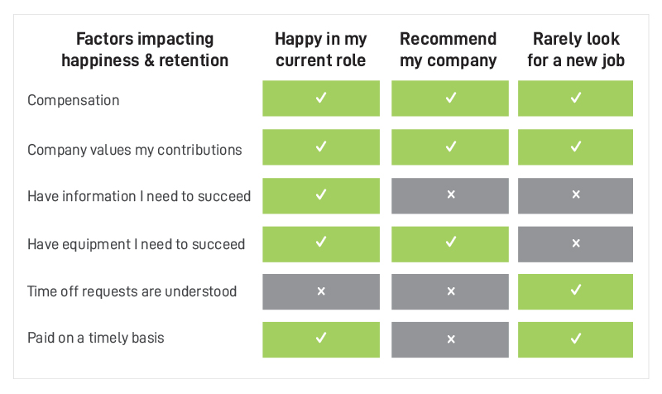Click checkmark for Company values contributions under Happy in my current role
This screenshot has width=662, height=394.
321,147
